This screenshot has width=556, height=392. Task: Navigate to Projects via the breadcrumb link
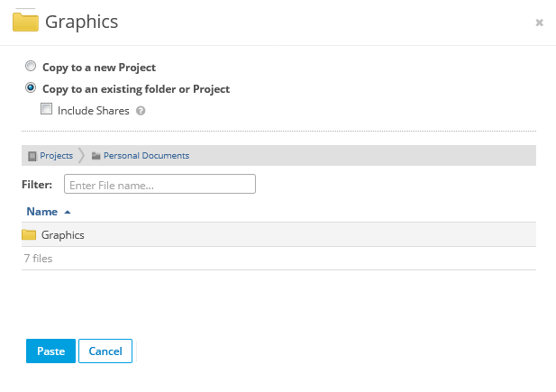(56, 155)
